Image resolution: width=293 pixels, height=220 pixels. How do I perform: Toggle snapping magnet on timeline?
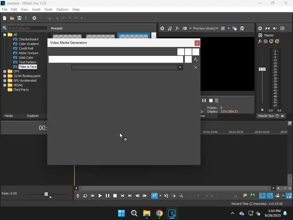[262, 196]
